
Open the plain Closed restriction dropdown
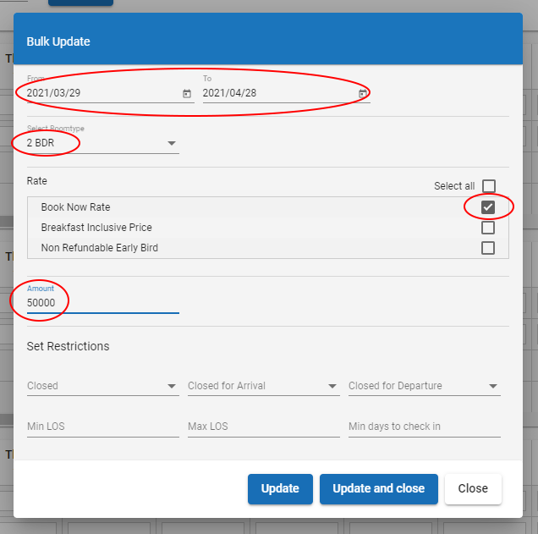pos(102,386)
